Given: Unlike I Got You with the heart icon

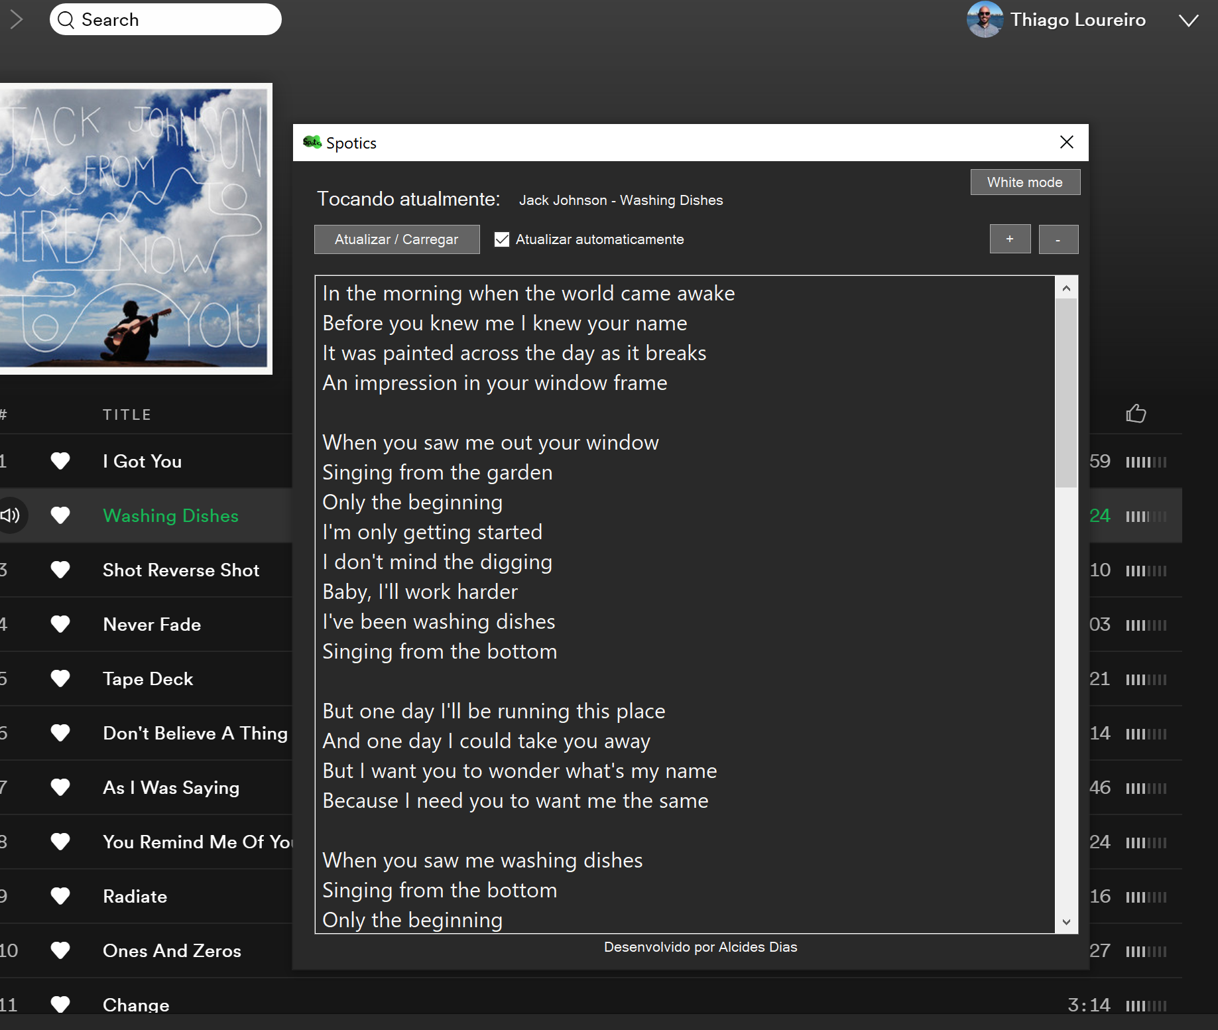Looking at the screenshot, I should coord(60,461).
